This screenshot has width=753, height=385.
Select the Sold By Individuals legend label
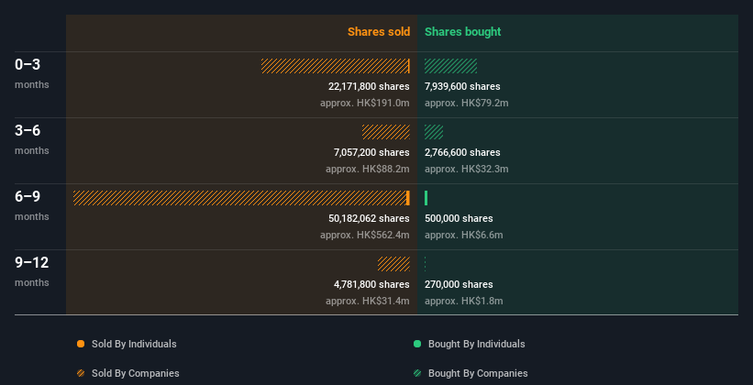coord(134,344)
